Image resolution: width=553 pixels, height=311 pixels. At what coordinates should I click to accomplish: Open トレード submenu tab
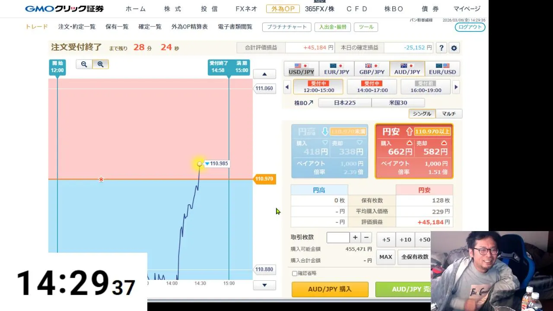37,27
